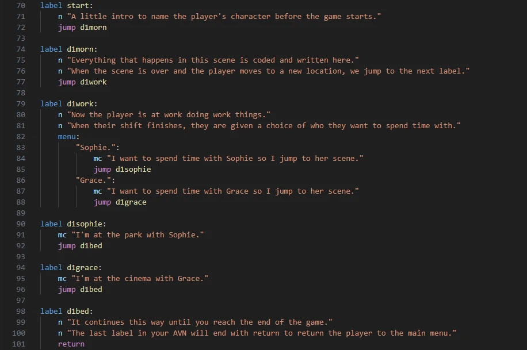Viewport: 527px width, 350px height.
Task: Place cursor on the "label start:" line
Action: click(63, 5)
